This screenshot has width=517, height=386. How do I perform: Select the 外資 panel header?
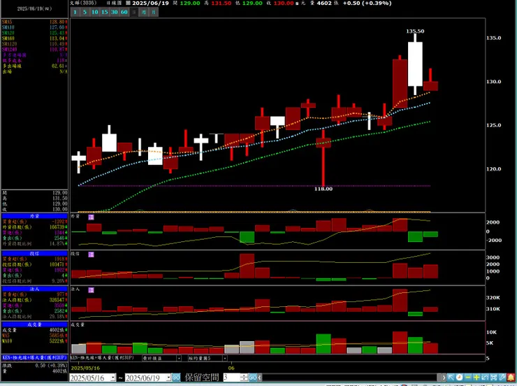point(35,216)
